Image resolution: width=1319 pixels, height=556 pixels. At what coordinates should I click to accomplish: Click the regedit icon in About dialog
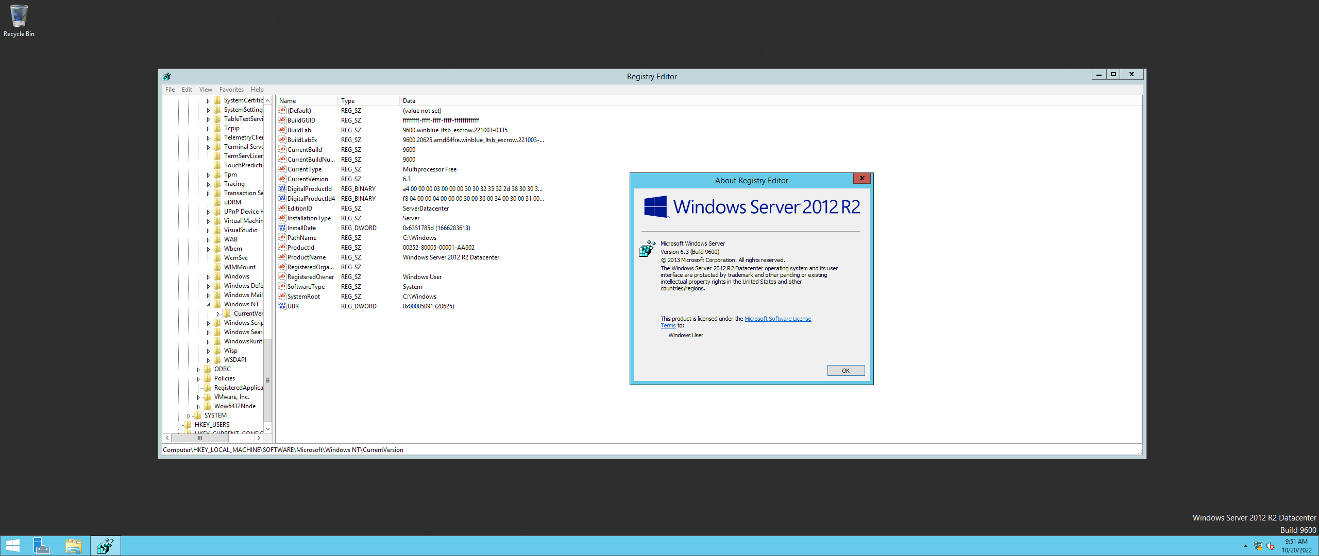[647, 249]
